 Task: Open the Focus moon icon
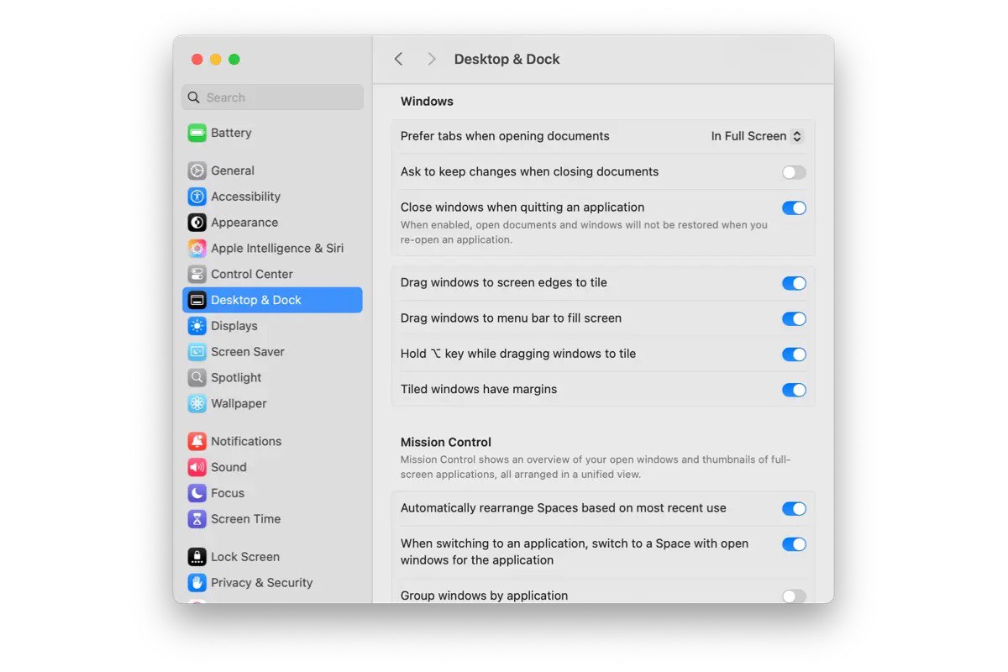tap(197, 493)
